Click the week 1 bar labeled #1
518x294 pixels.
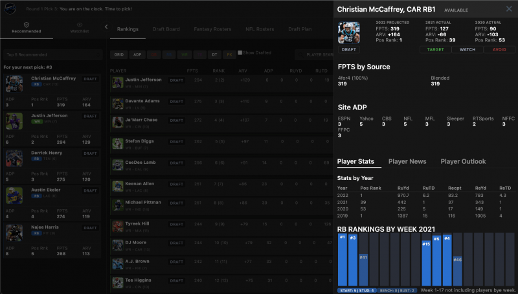point(343,259)
